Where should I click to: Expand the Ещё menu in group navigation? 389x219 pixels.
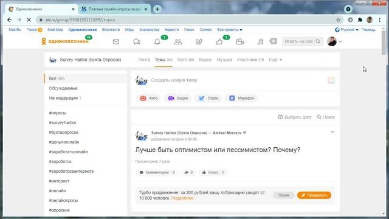pos(275,60)
